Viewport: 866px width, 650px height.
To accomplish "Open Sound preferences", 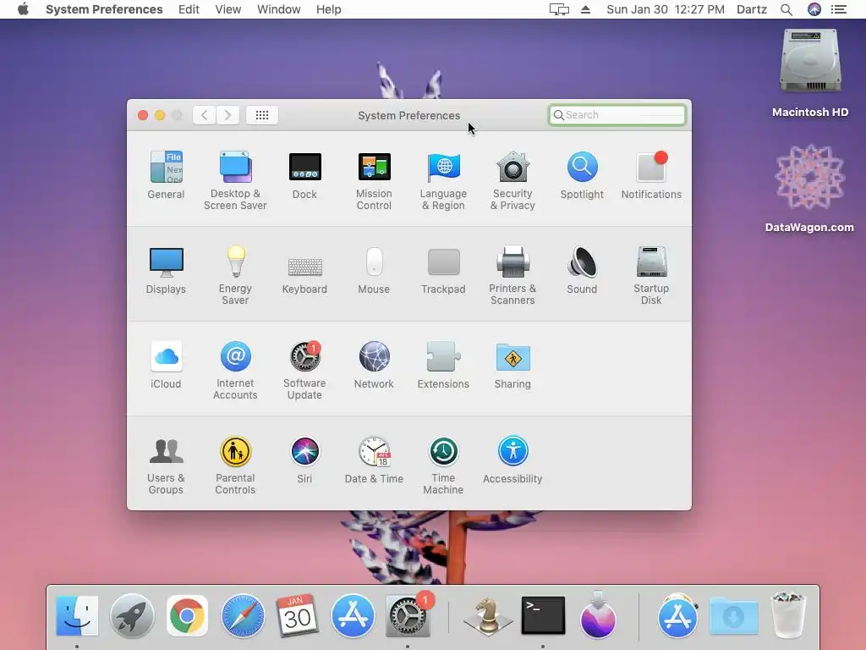I will tap(582, 270).
